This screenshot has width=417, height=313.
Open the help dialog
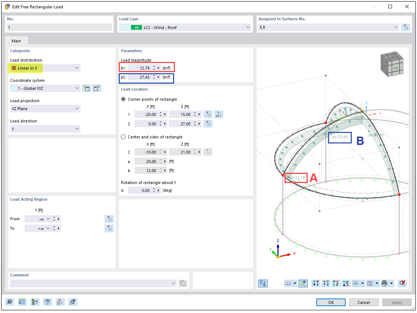click(x=9, y=302)
